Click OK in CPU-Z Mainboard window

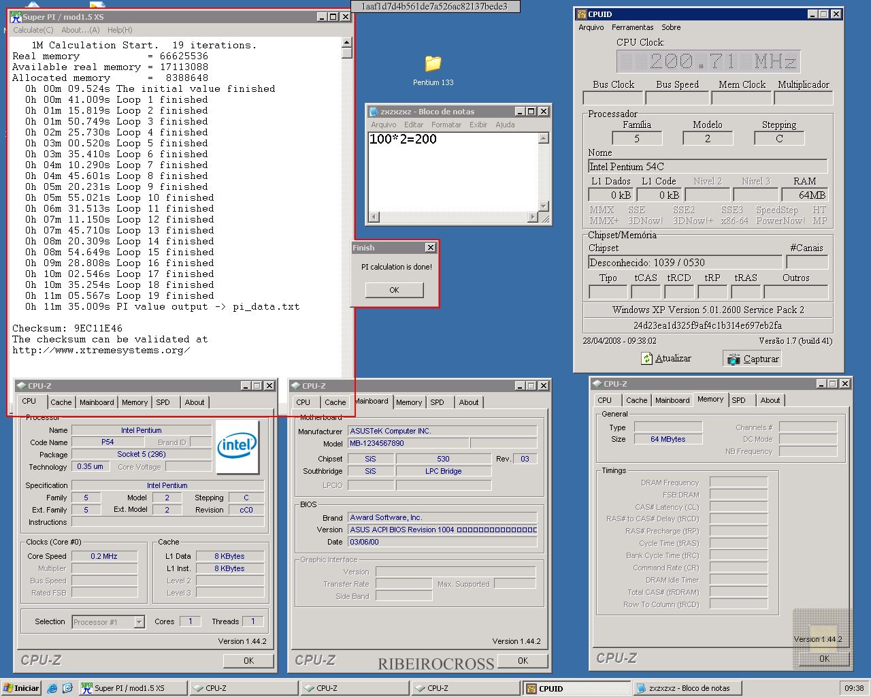pyautogui.click(x=523, y=660)
